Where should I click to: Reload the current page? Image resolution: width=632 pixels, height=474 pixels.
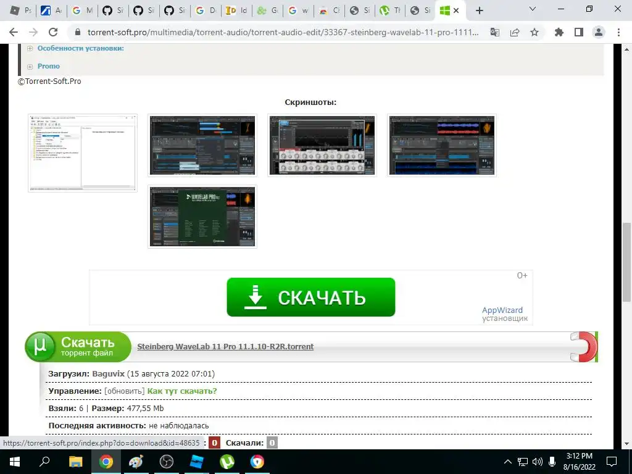[53, 32]
